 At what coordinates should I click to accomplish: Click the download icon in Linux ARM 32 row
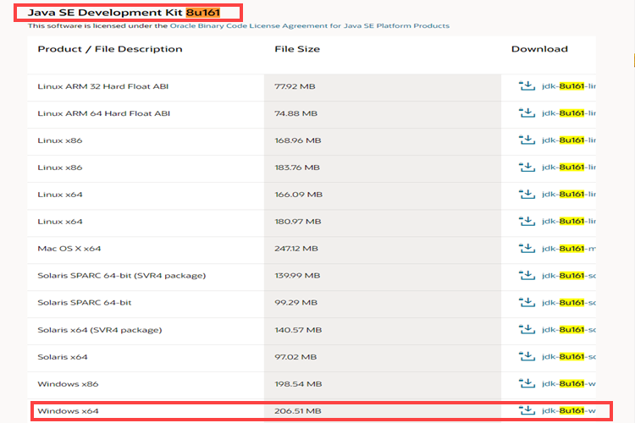tap(527, 85)
